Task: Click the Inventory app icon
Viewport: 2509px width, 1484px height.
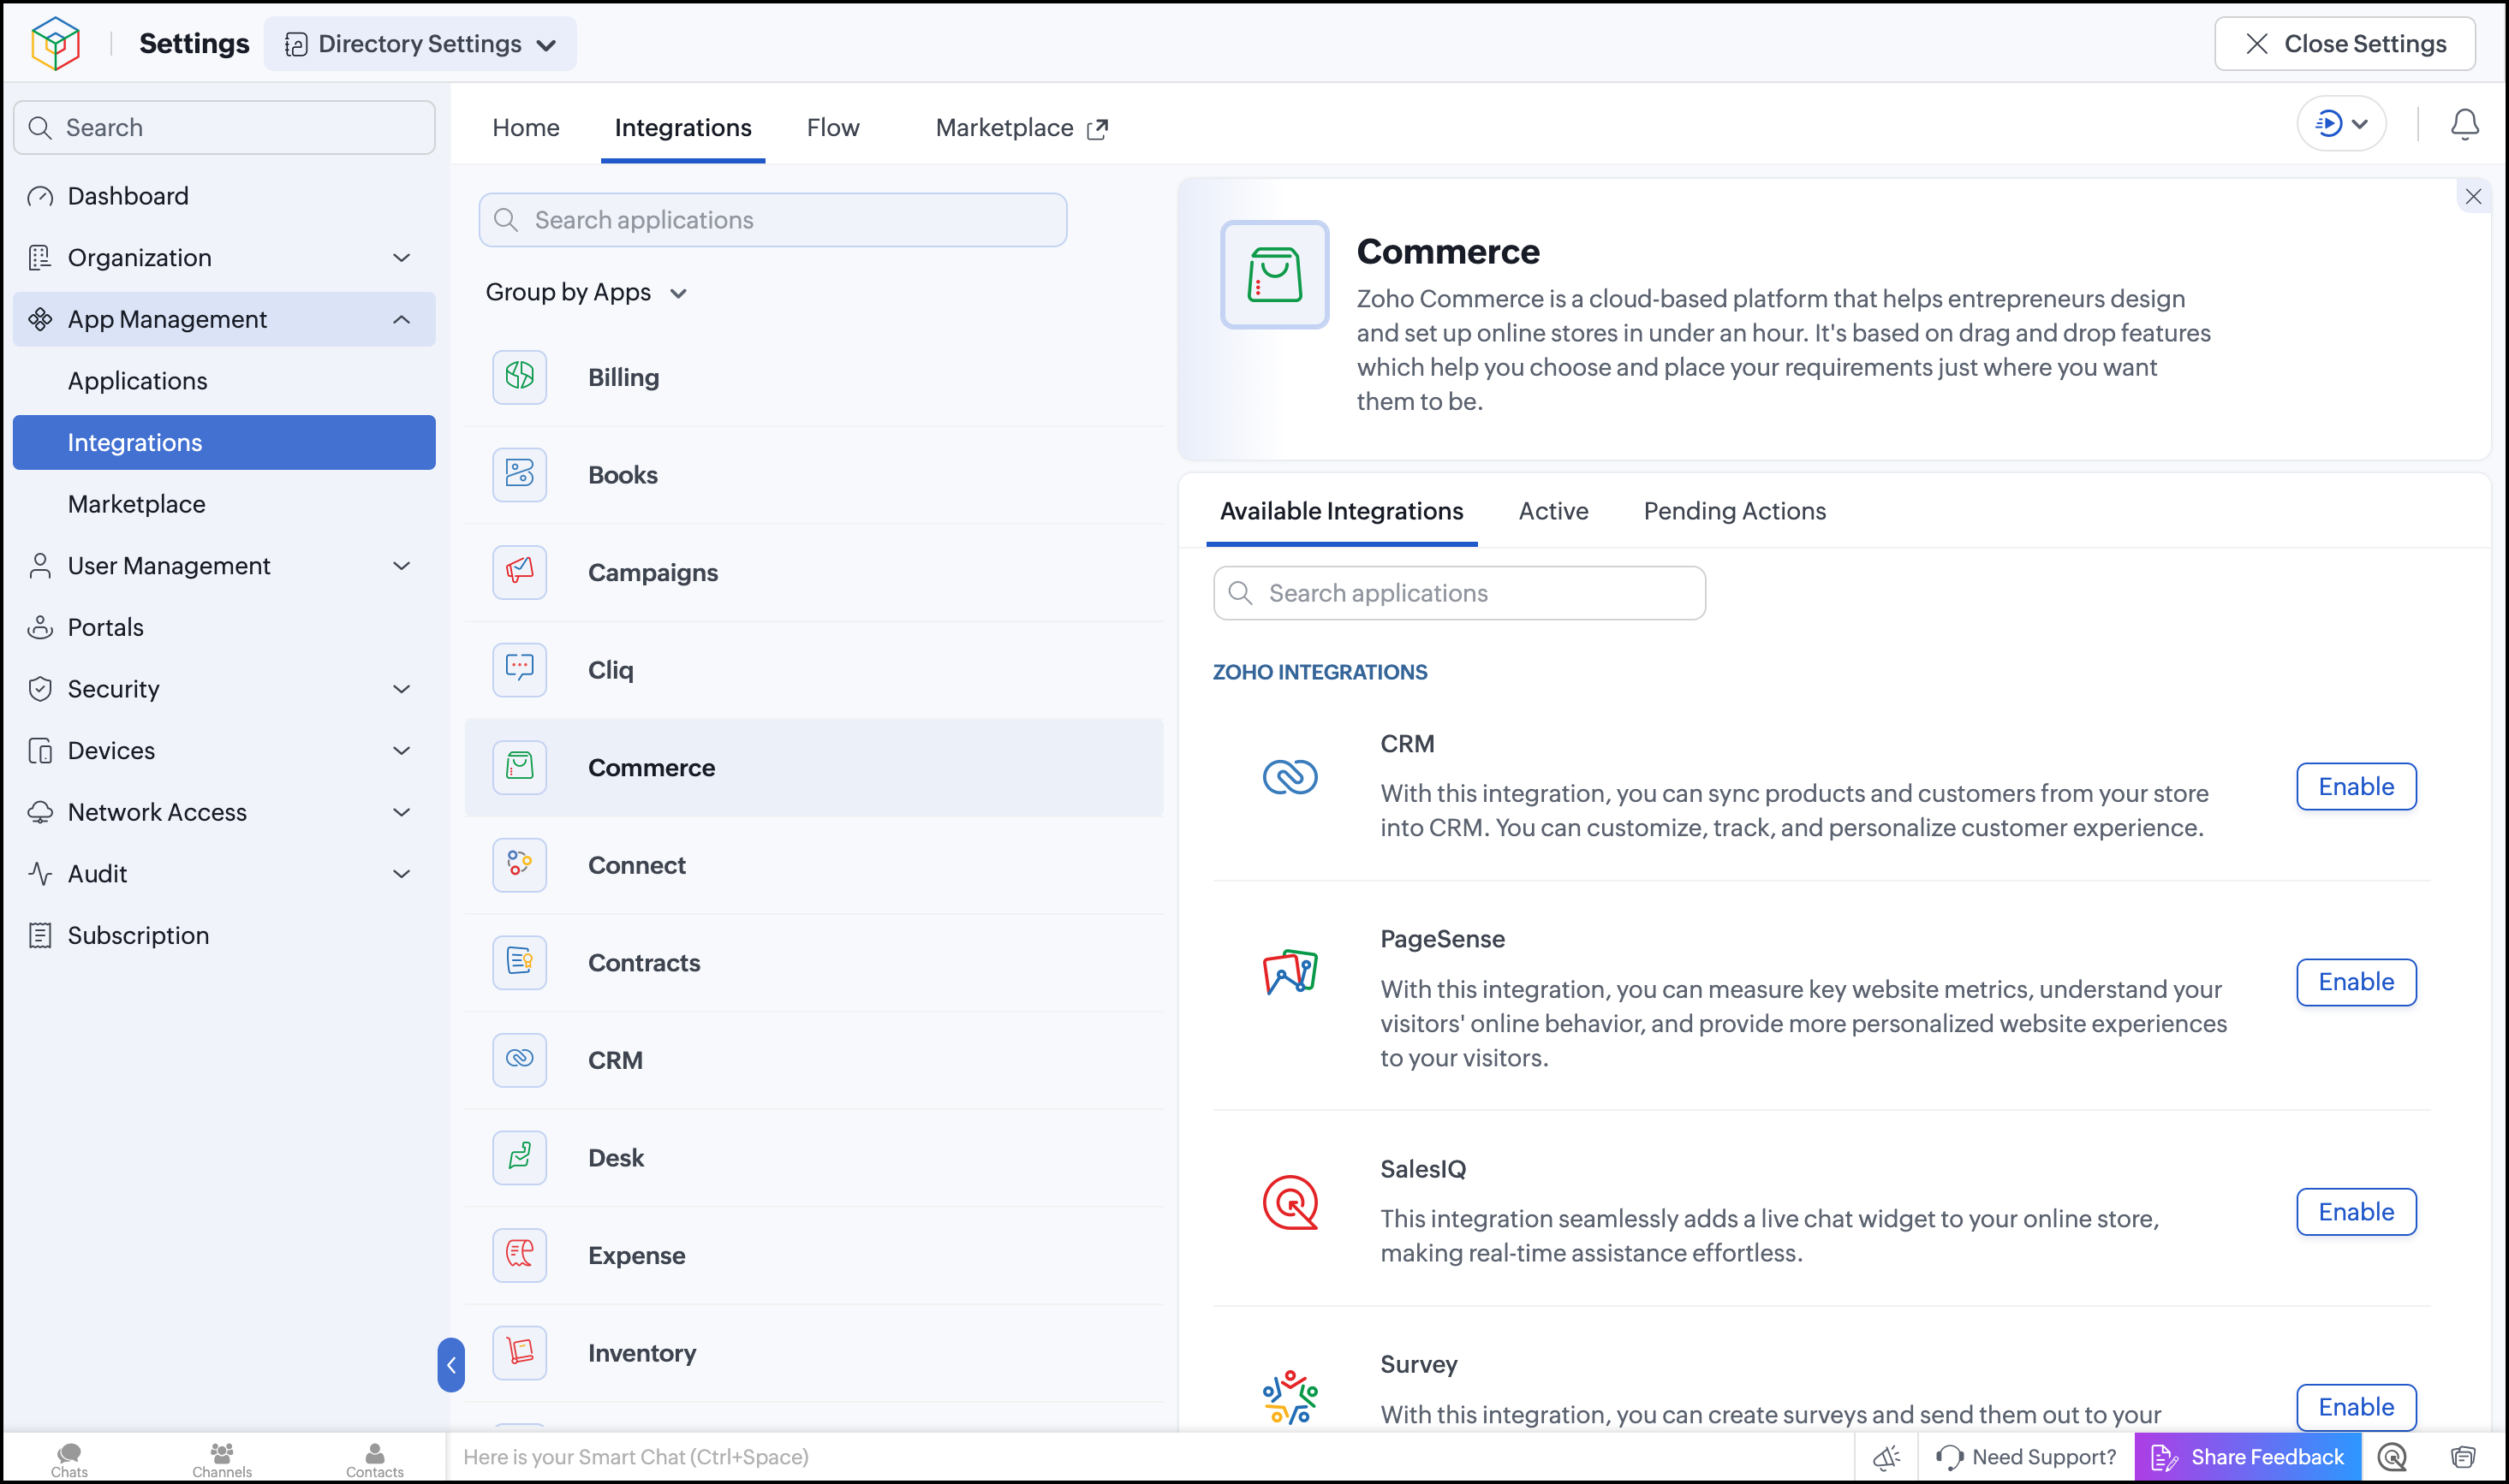Action: (519, 1352)
